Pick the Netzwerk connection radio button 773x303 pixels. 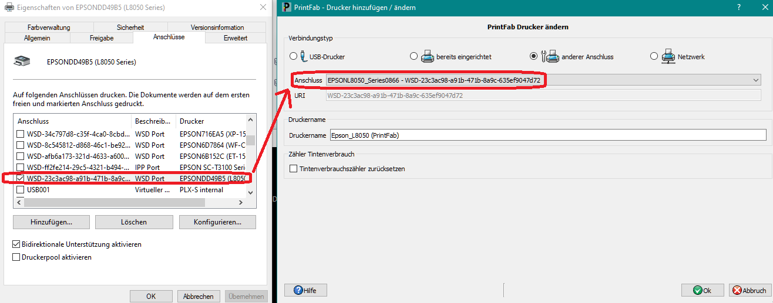click(654, 57)
